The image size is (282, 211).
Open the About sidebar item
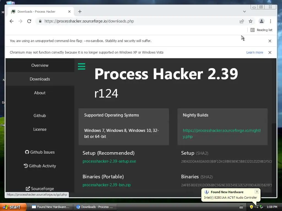coord(40,93)
